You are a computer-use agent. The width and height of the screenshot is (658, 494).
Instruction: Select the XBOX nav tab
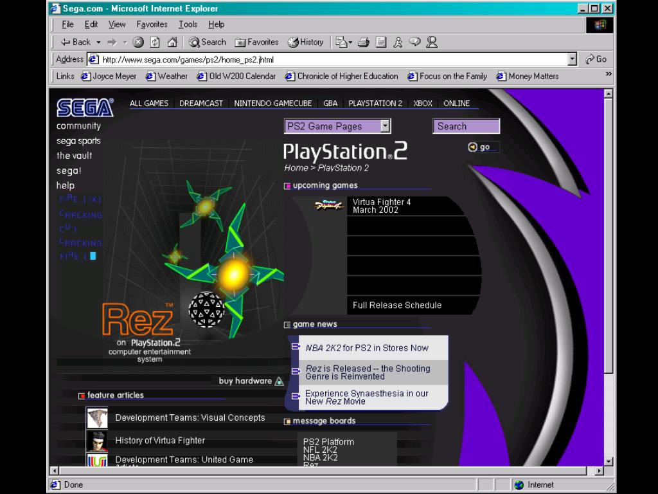(x=423, y=104)
